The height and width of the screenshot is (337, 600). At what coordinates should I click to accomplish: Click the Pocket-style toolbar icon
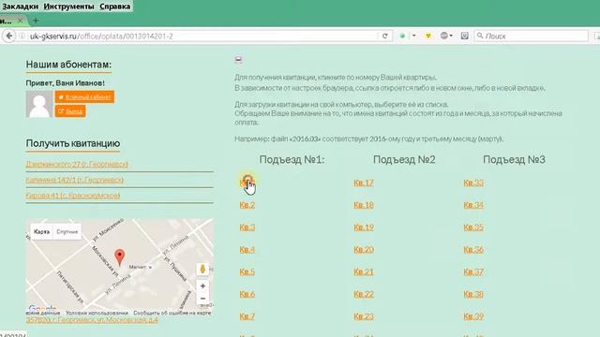coord(465,36)
